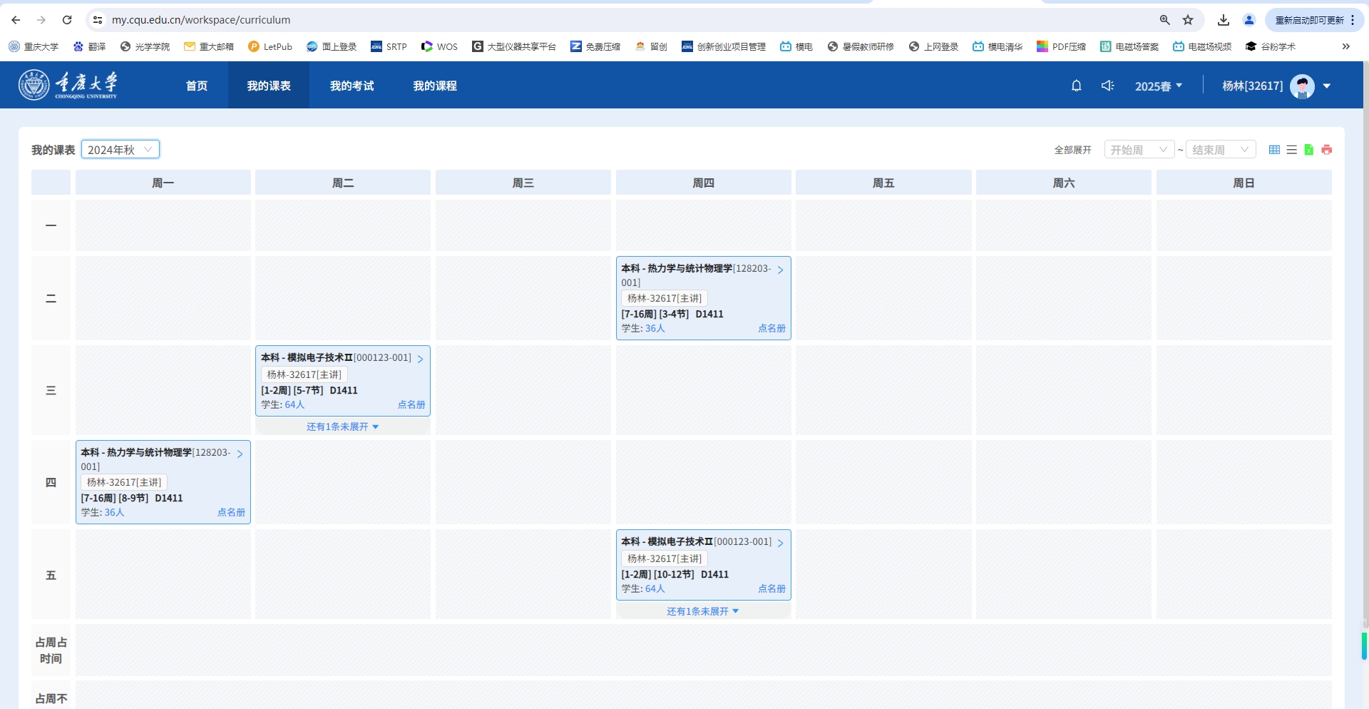Viewport: 1369px width, 709px height.
Task: Switch to the list view icon
Action: click(1291, 150)
